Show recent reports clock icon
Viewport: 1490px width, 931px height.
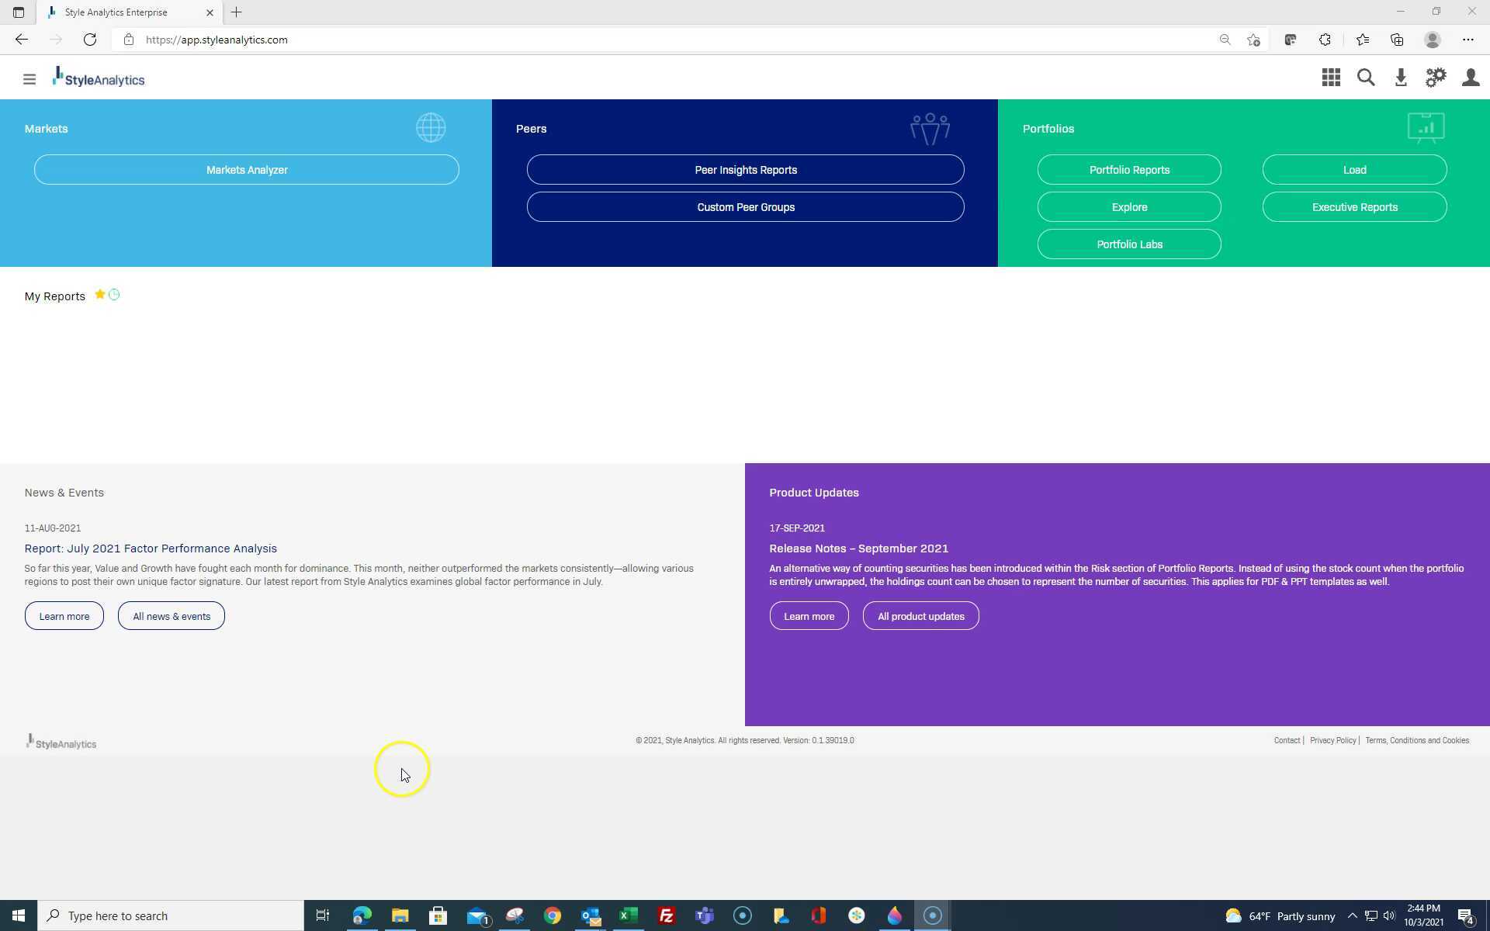[114, 295]
